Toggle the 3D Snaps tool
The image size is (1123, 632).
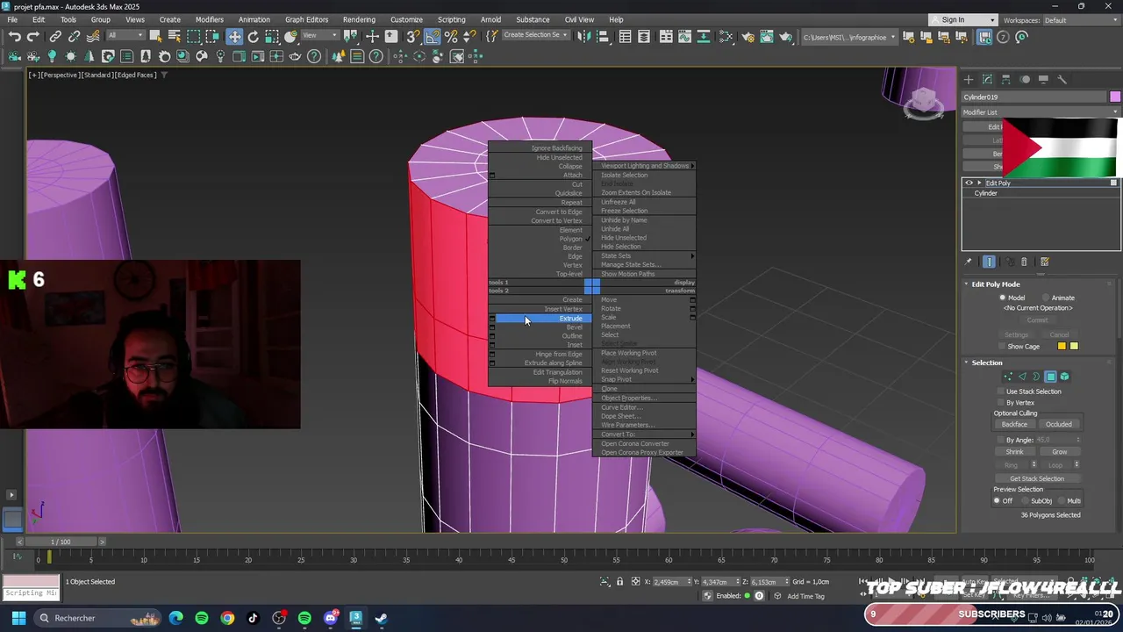click(x=412, y=37)
